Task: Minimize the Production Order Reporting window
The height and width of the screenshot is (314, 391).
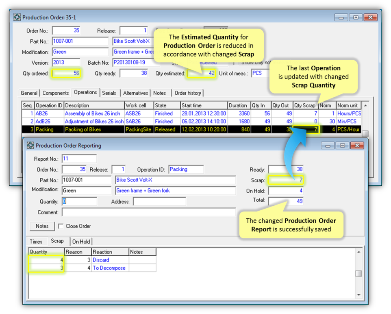Action: coord(328,146)
